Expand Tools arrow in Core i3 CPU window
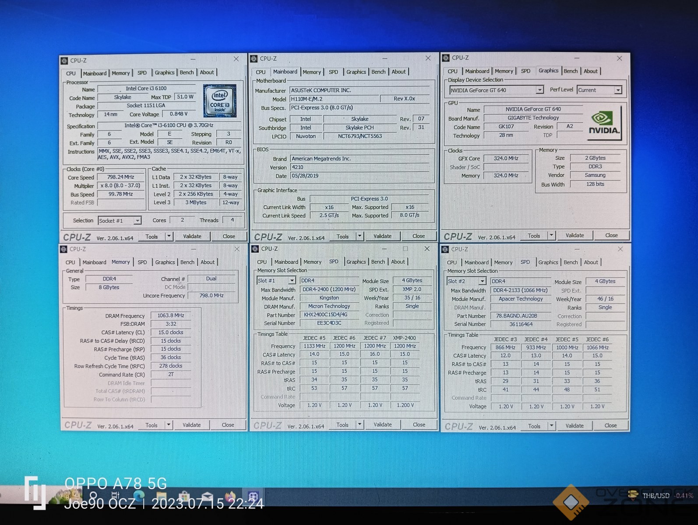Viewport: 698px width, 525px height. click(x=169, y=237)
